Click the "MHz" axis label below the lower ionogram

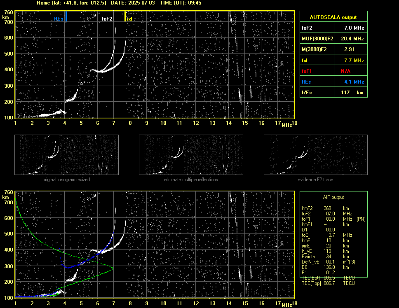click(x=286, y=305)
